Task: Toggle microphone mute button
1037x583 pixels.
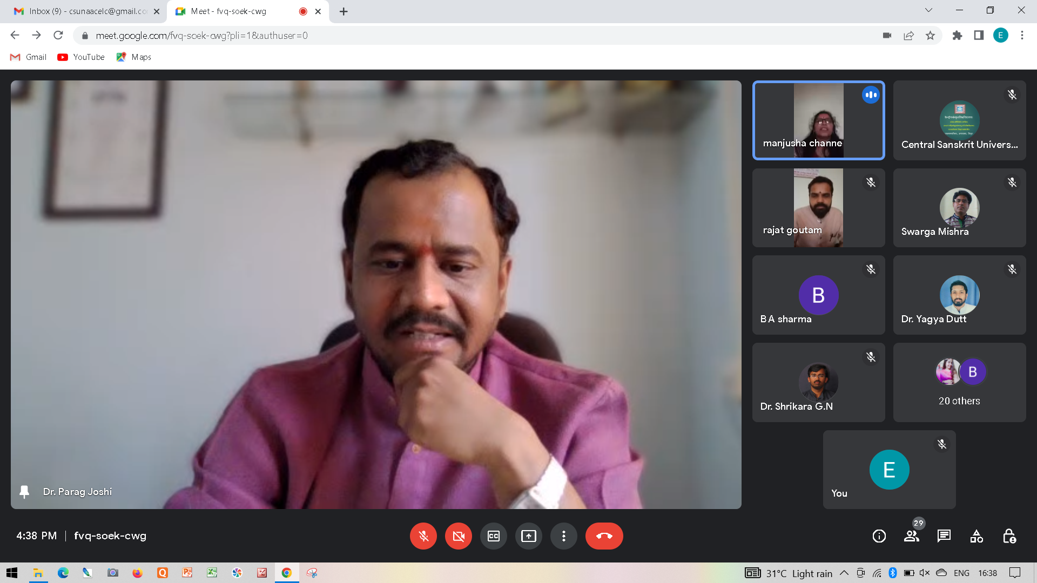Action: pyautogui.click(x=423, y=536)
